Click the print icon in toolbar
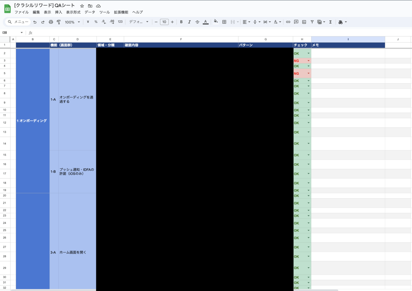412x291 pixels. (51, 22)
